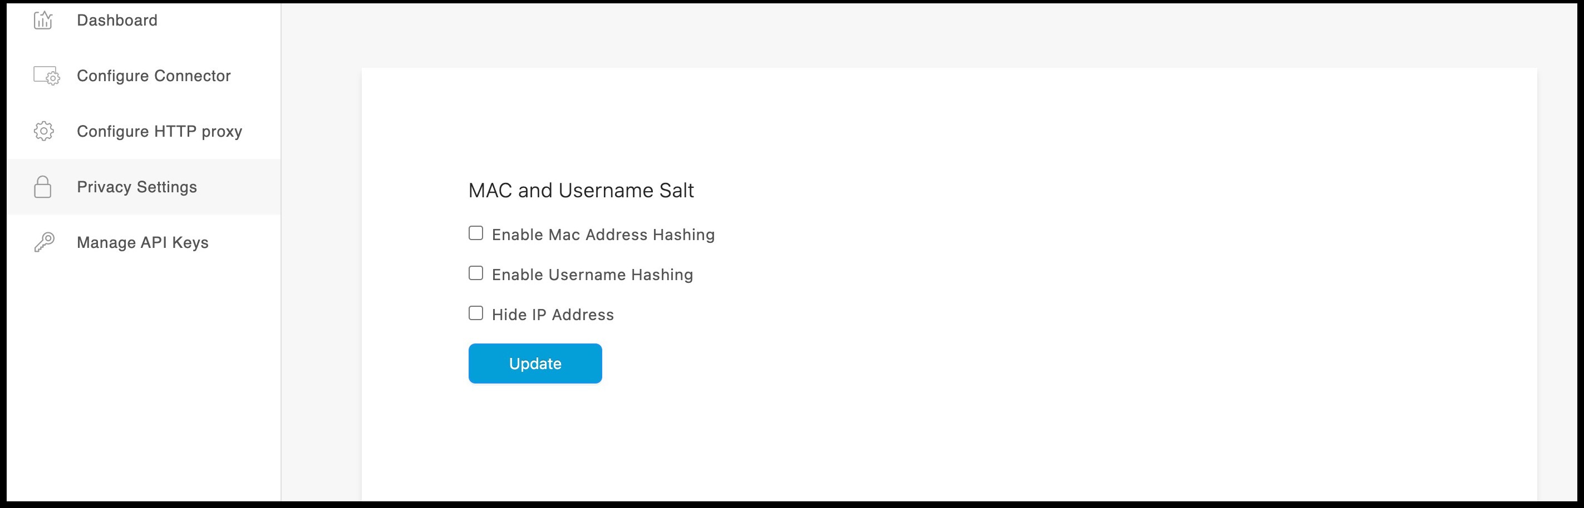Click the padlock icon next to Privacy Settings
The height and width of the screenshot is (508, 1584).
tap(43, 186)
